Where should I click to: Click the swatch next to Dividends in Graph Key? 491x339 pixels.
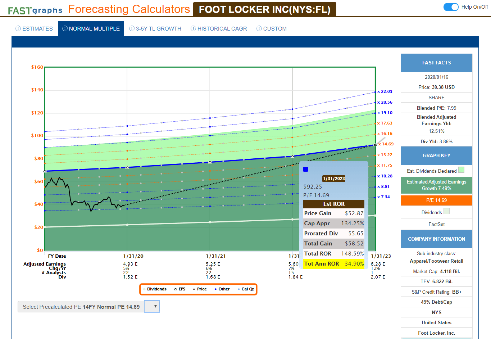click(446, 211)
